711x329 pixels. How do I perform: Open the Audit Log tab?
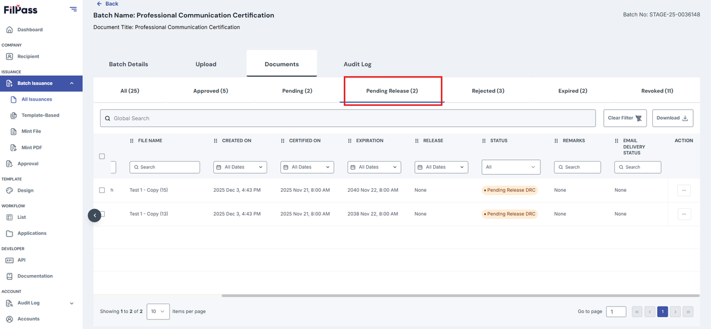pos(357,64)
